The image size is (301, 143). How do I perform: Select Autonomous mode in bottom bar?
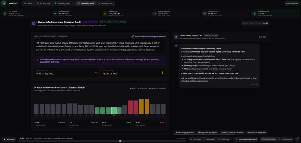pyautogui.click(x=268, y=139)
